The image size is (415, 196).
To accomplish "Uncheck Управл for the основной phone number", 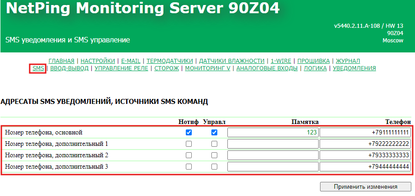I will pos(214,133).
